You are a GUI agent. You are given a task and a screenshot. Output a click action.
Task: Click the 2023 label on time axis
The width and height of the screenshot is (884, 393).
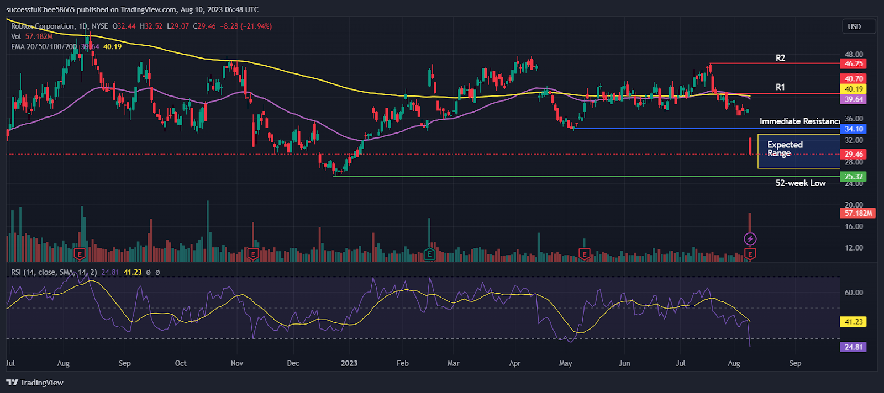[349, 363]
